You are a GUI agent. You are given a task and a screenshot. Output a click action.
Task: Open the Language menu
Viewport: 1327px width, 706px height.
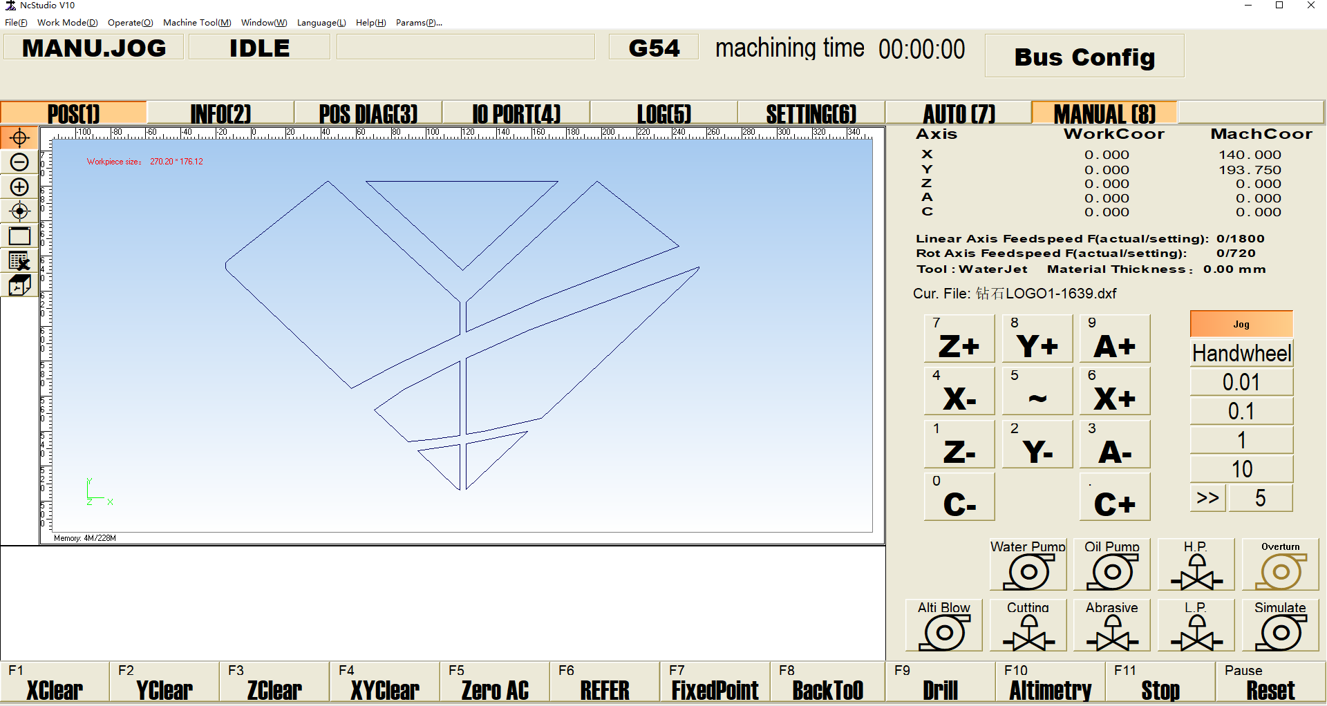(321, 23)
